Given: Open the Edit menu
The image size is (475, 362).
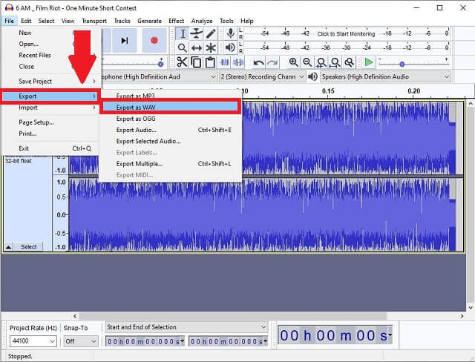Looking at the screenshot, I should (x=26, y=21).
